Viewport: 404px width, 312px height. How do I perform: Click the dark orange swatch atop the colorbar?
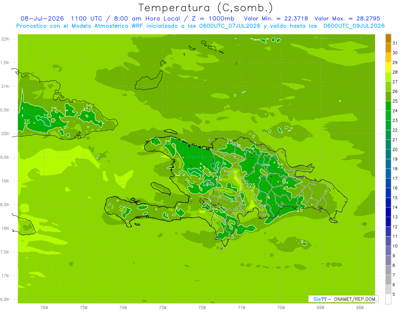click(x=388, y=38)
